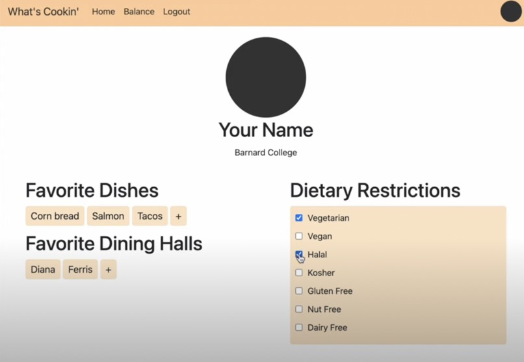Click the Dietary Restrictions heading
The height and width of the screenshot is (362, 524).
coord(375,190)
